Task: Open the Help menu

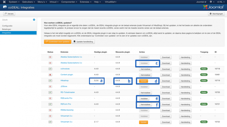Action: pyautogui.click(x=97, y=2)
